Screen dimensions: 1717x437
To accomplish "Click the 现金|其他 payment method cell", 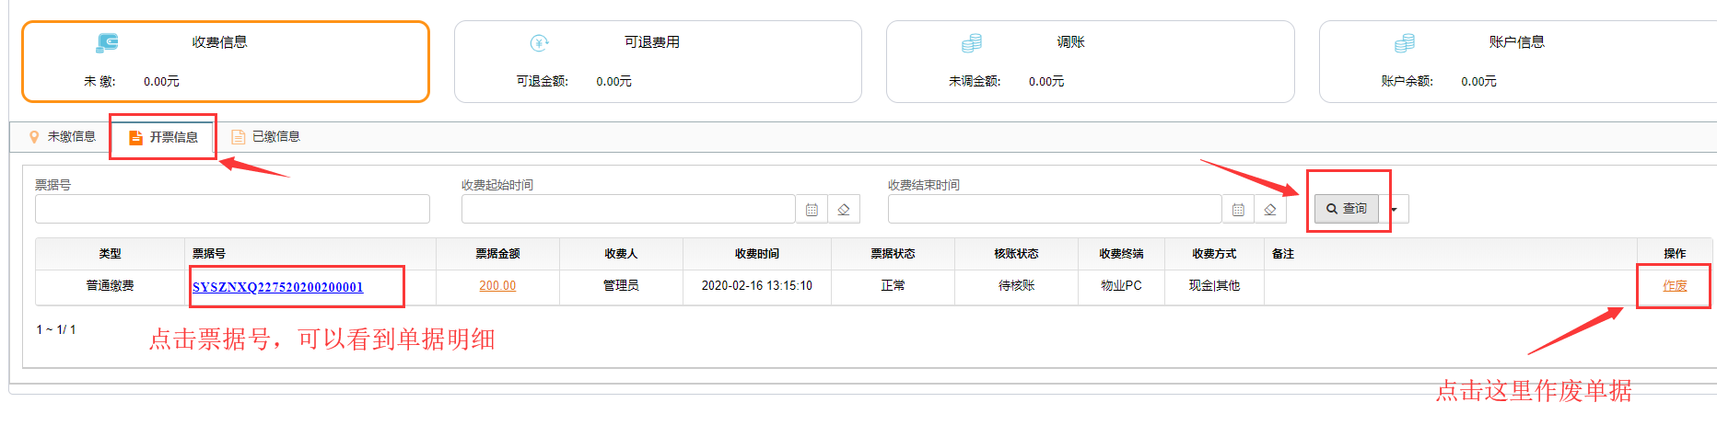I will coord(1214,286).
